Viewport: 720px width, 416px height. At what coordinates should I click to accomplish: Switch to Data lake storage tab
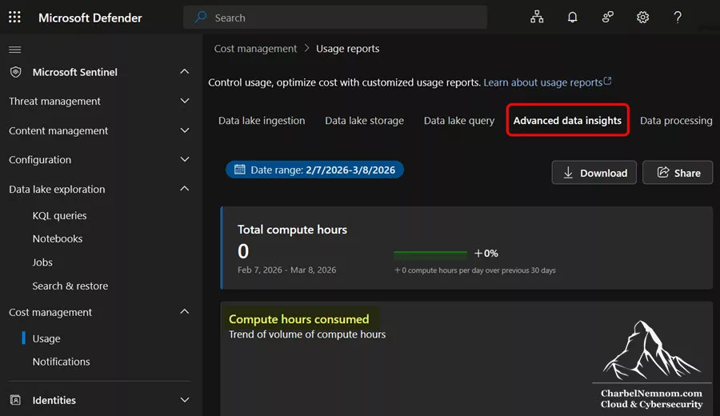364,121
